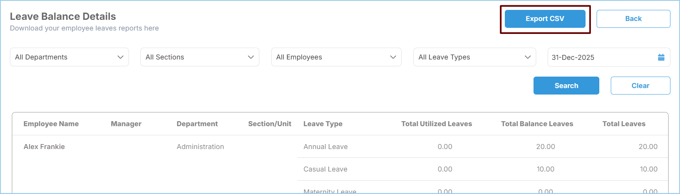This screenshot has width=680, height=194.
Task: Click the Employee Name column header
Action: point(51,124)
